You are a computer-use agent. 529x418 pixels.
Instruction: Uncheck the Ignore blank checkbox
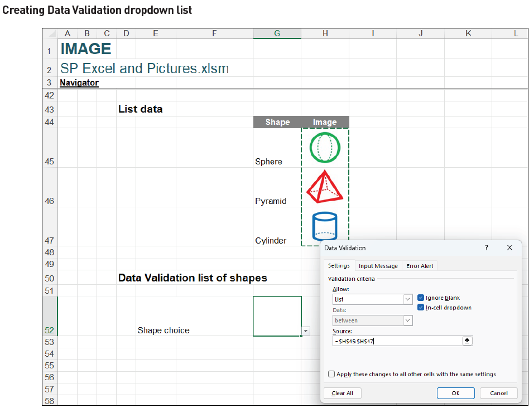click(421, 298)
